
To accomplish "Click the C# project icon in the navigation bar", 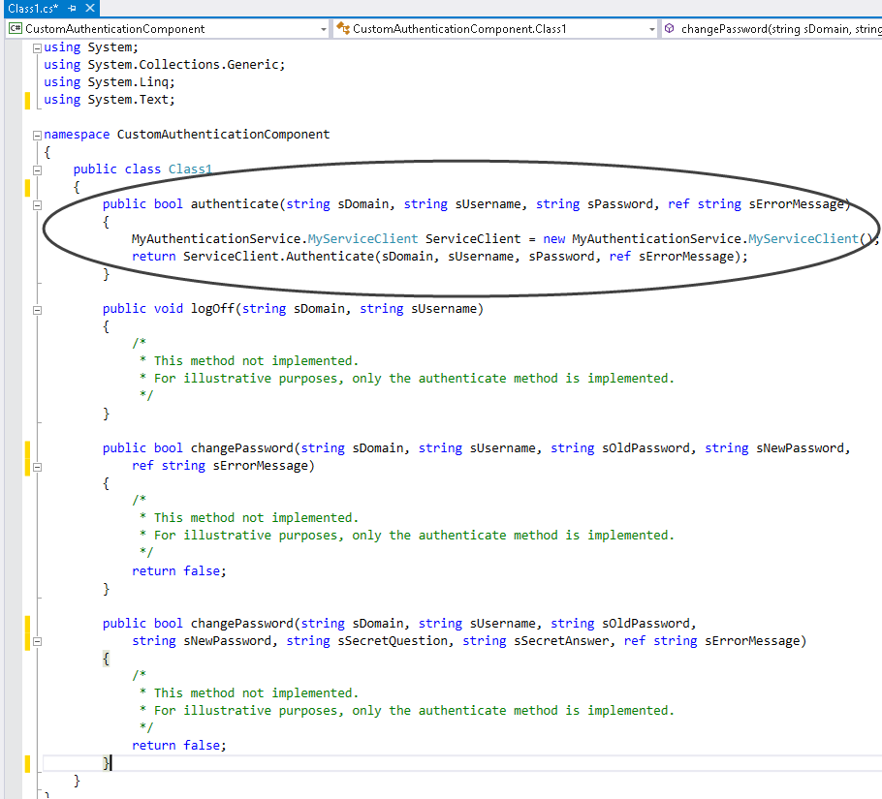I will [16, 28].
